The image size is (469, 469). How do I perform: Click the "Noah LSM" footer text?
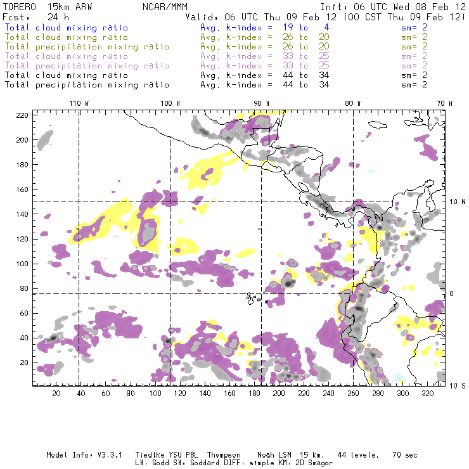(274, 455)
